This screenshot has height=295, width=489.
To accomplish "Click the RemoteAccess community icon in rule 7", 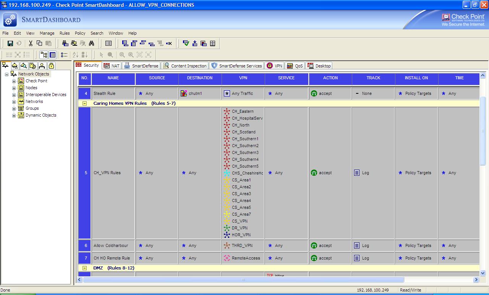I will (x=227, y=258).
